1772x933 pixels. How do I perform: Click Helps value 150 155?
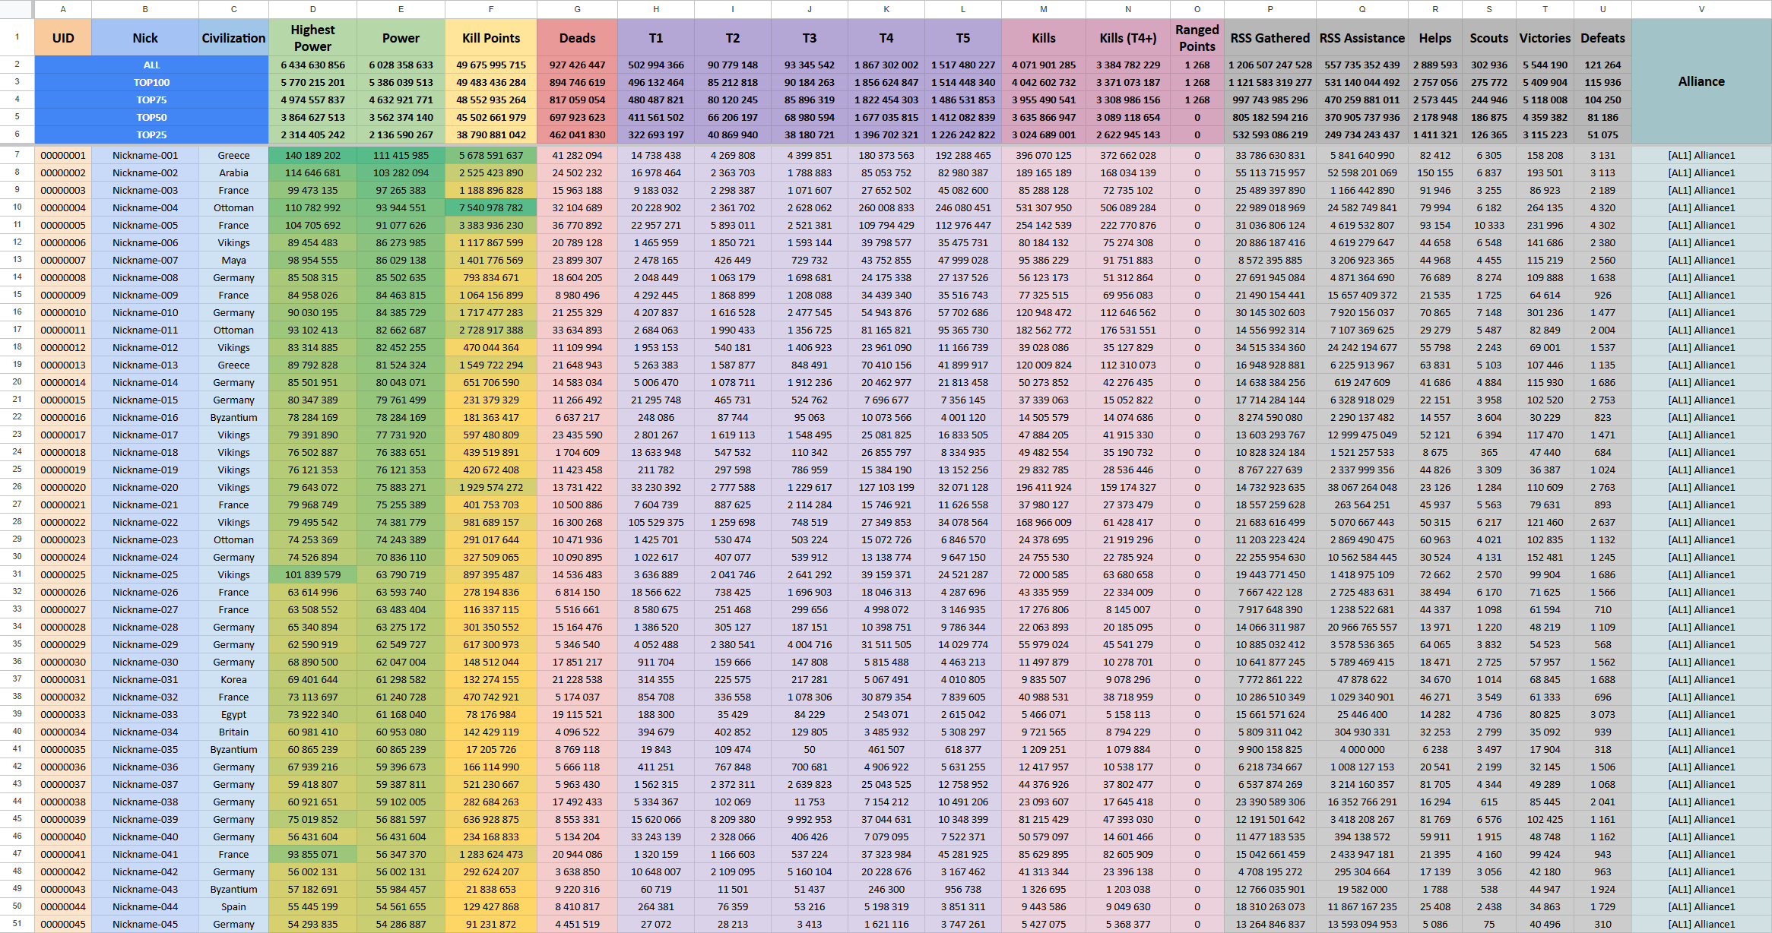1435,172
